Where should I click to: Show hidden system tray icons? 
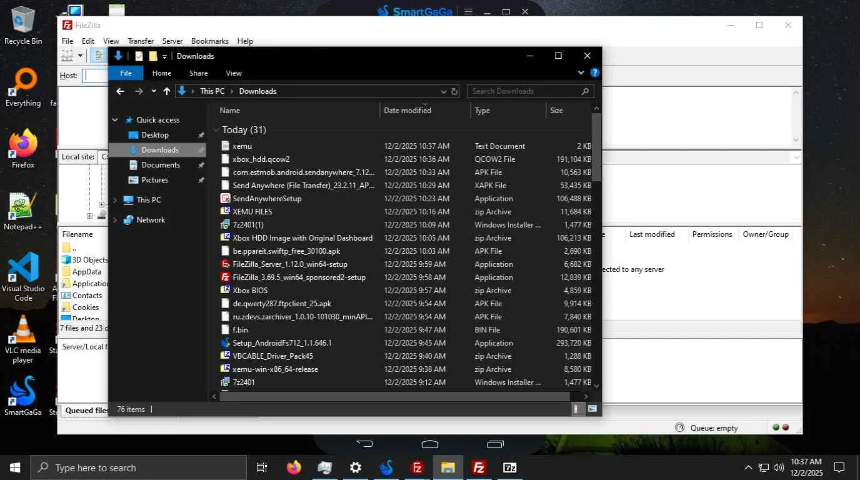coord(748,467)
